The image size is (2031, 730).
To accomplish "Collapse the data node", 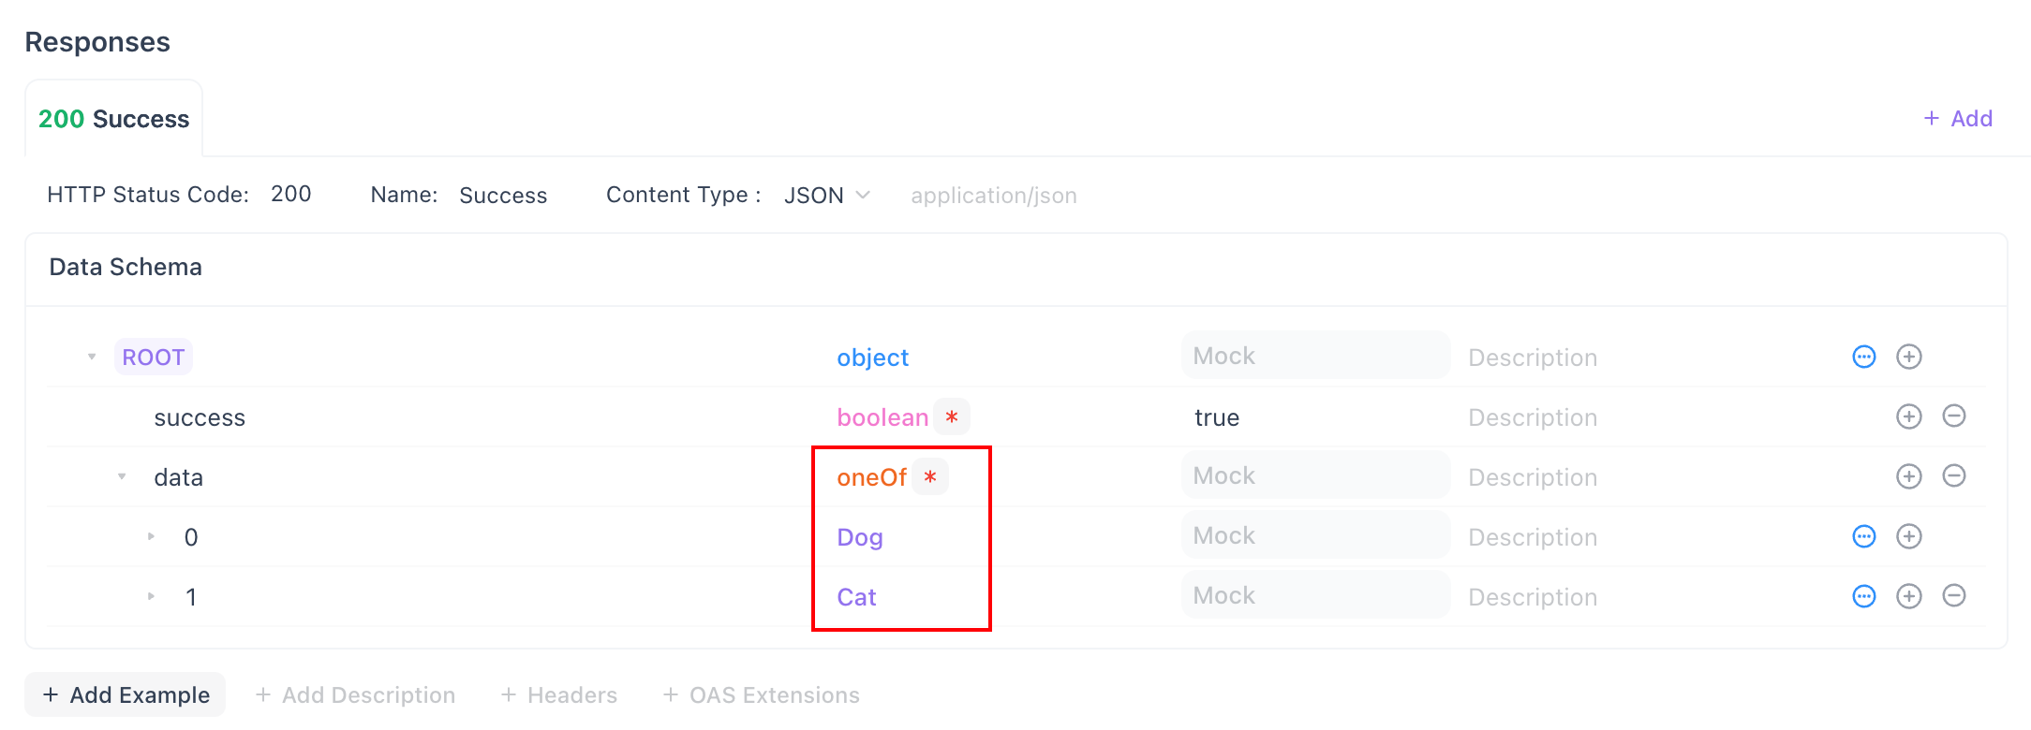I will [122, 476].
